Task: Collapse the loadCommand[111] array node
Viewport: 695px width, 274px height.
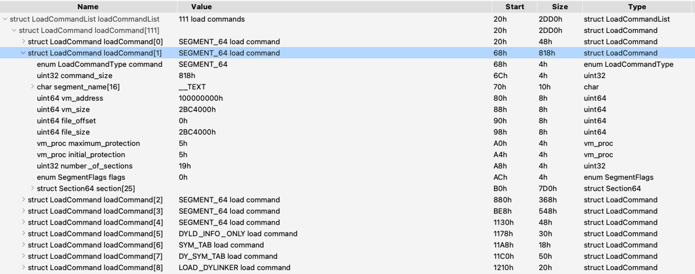Action: tap(14, 30)
